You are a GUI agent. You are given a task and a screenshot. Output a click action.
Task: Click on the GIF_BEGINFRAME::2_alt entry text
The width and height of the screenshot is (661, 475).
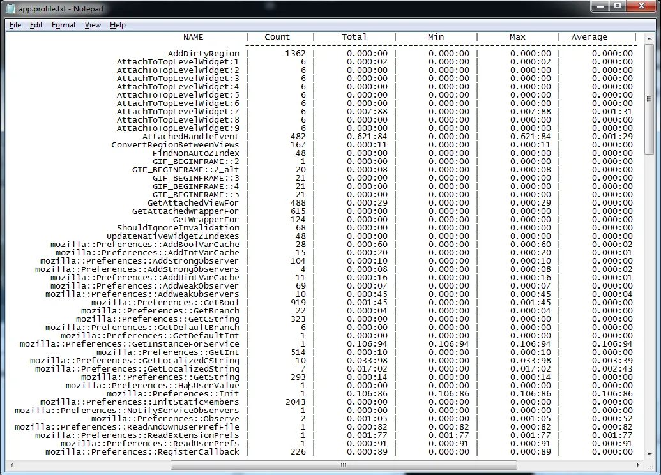[x=185, y=170]
